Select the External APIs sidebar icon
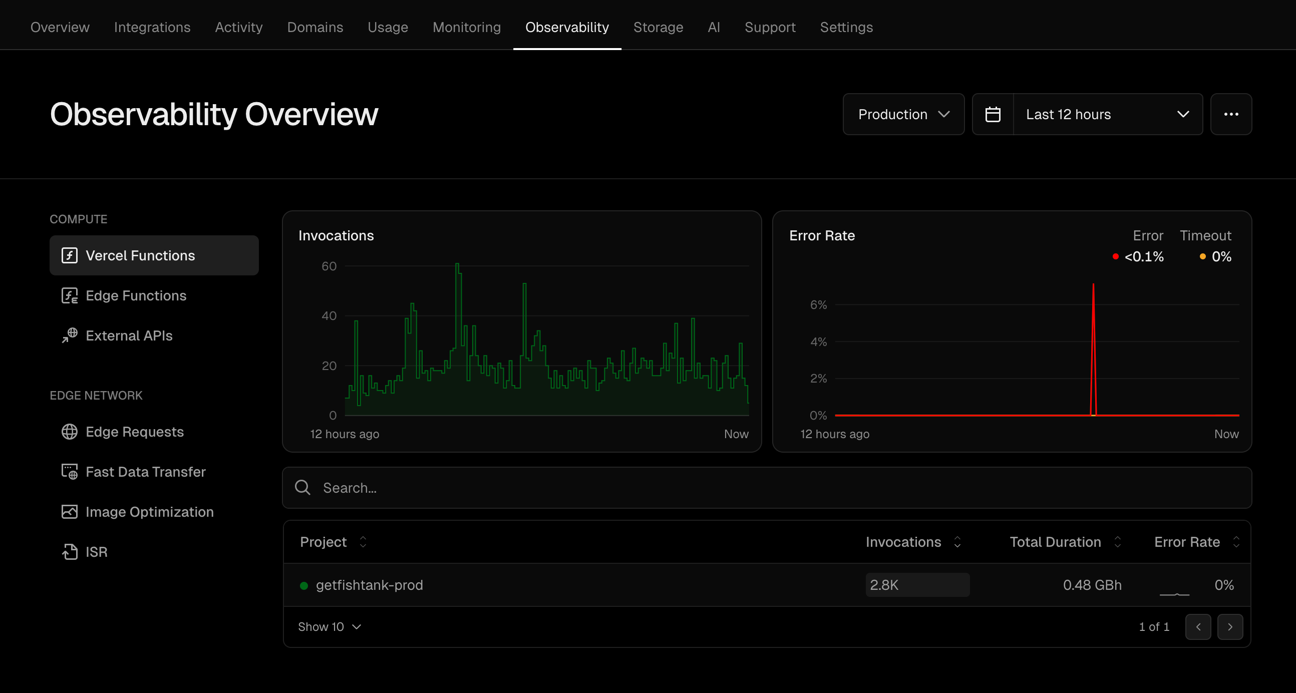Image resolution: width=1296 pixels, height=693 pixels. [70, 335]
